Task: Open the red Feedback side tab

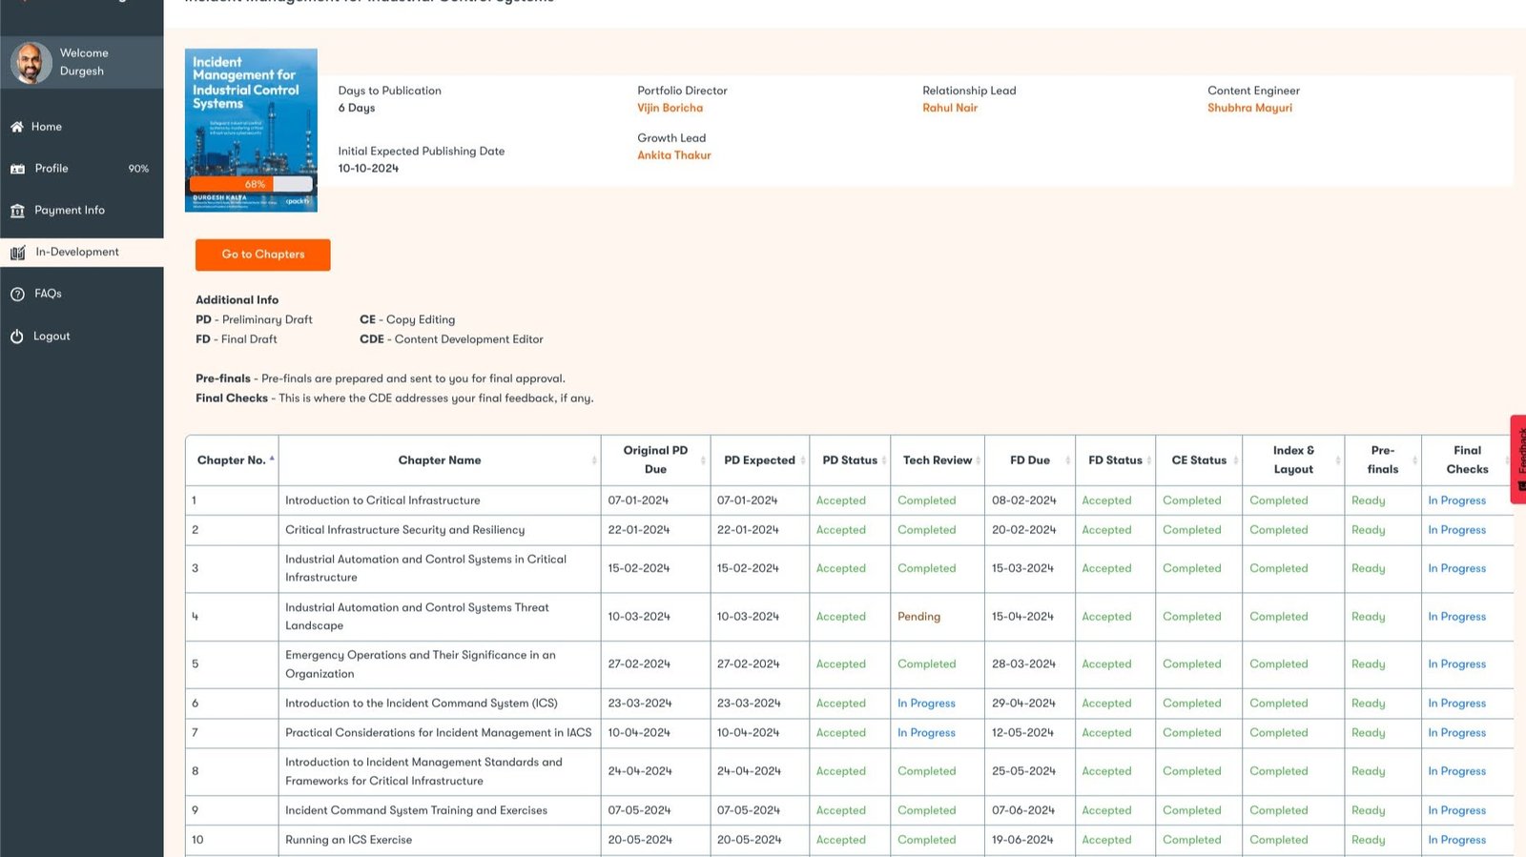Action: point(1517,459)
